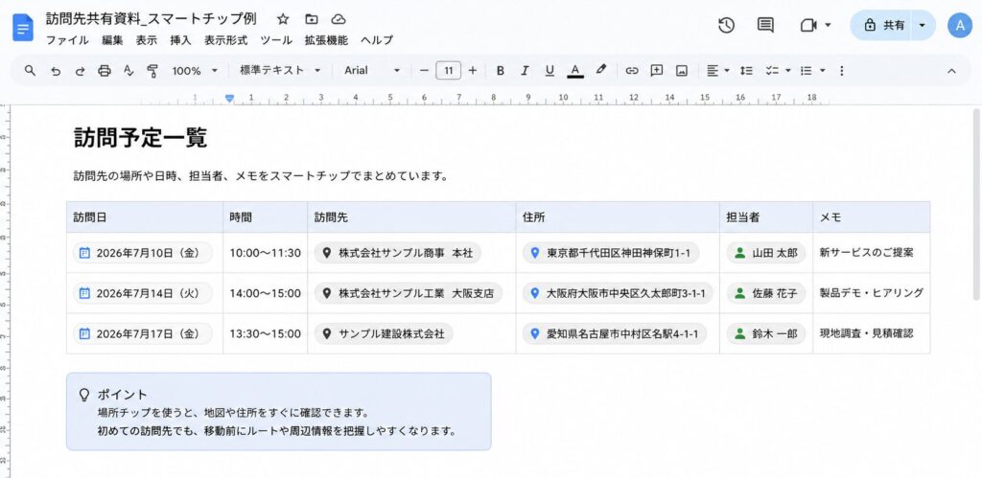The height and width of the screenshot is (478, 982).
Task: Click the 佐藤 花子 person chip
Action: click(766, 293)
